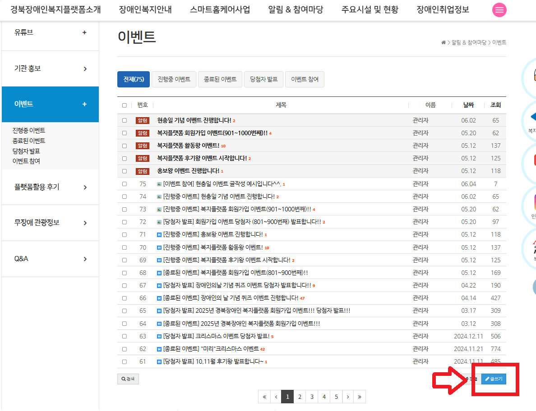Click the blue file icon on post 68
Viewport: 536px width, 411px height.
click(x=159, y=273)
